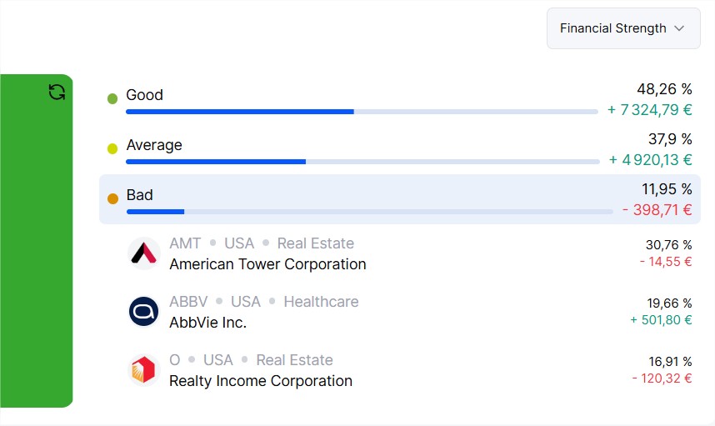
Task: Click the green side panel
Action: 36,241
